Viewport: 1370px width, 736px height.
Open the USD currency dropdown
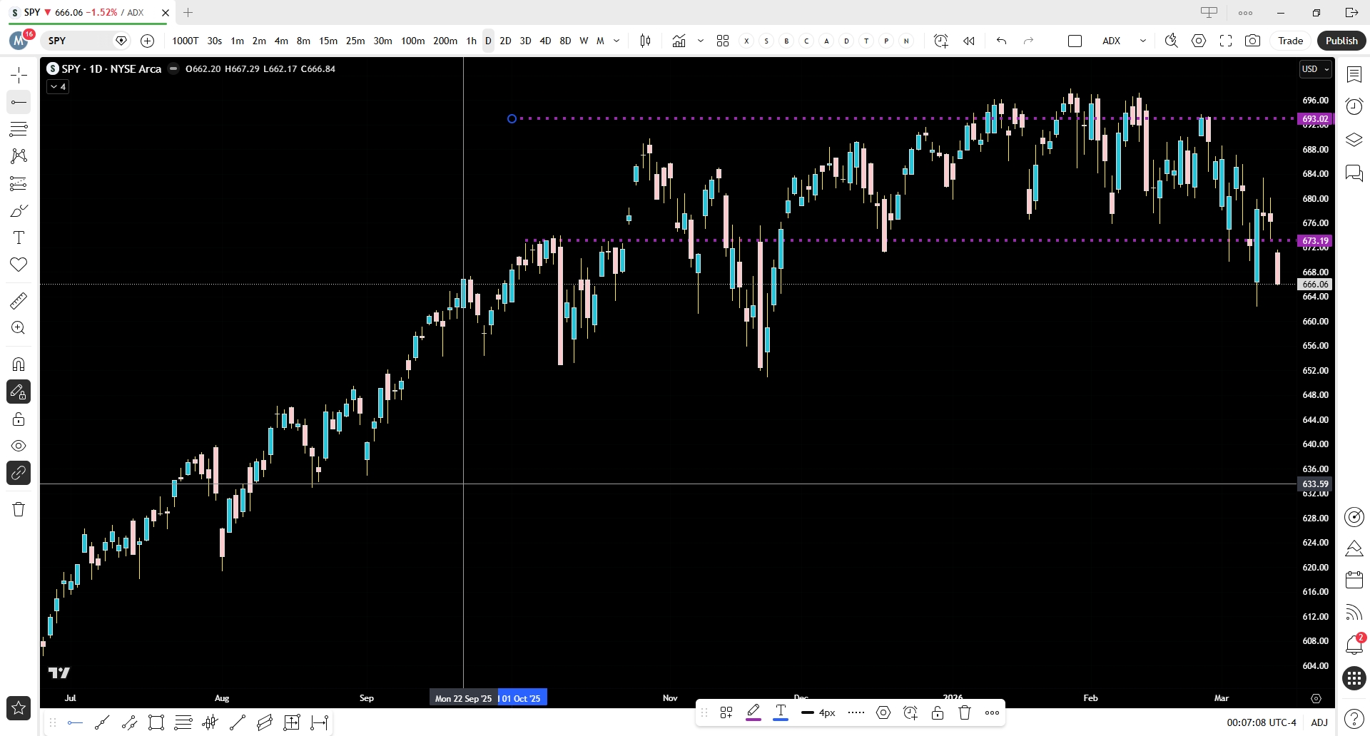(x=1315, y=69)
